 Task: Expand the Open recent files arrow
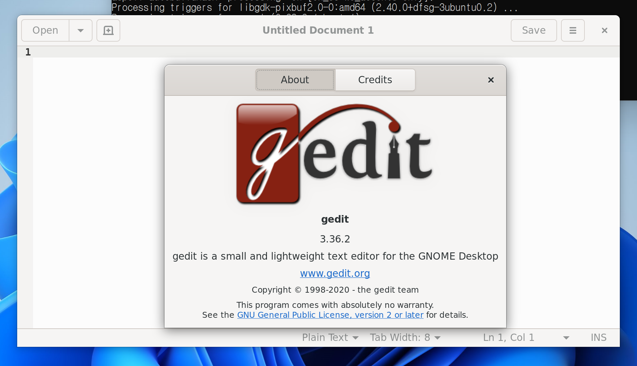coord(80,30)
